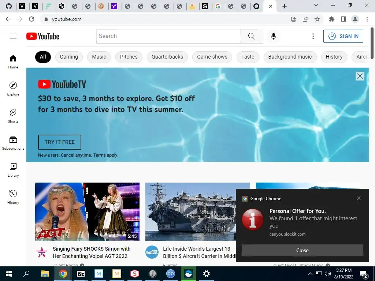
Task: Select the History filter chip
Action: (x=334, y=57)
